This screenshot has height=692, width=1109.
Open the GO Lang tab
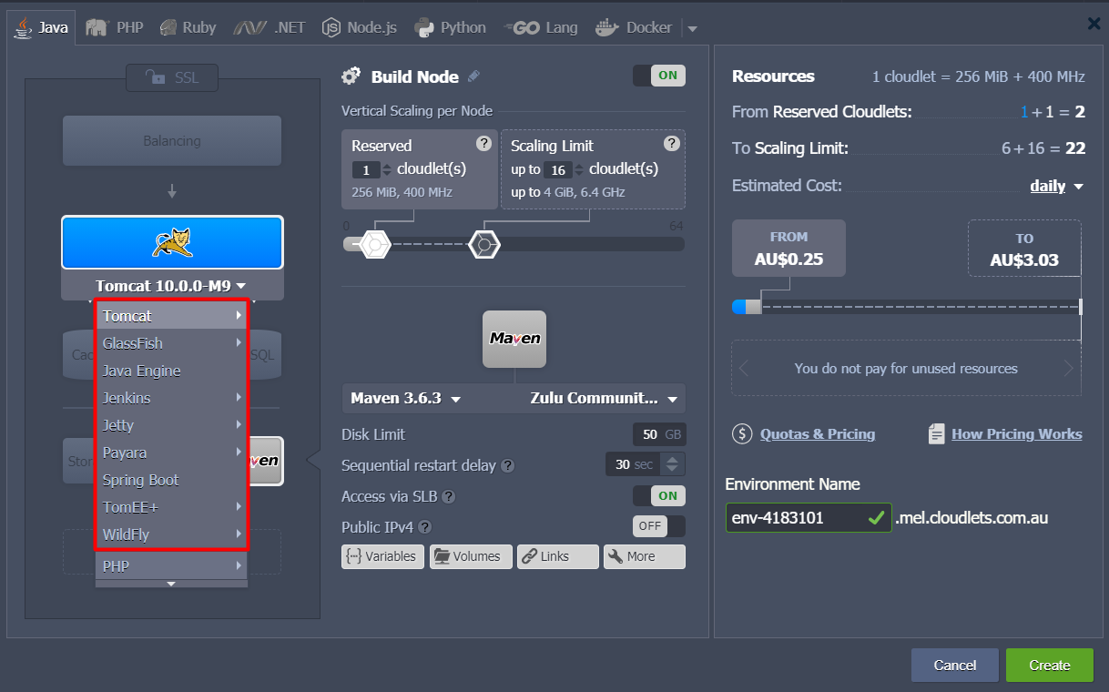541,27
